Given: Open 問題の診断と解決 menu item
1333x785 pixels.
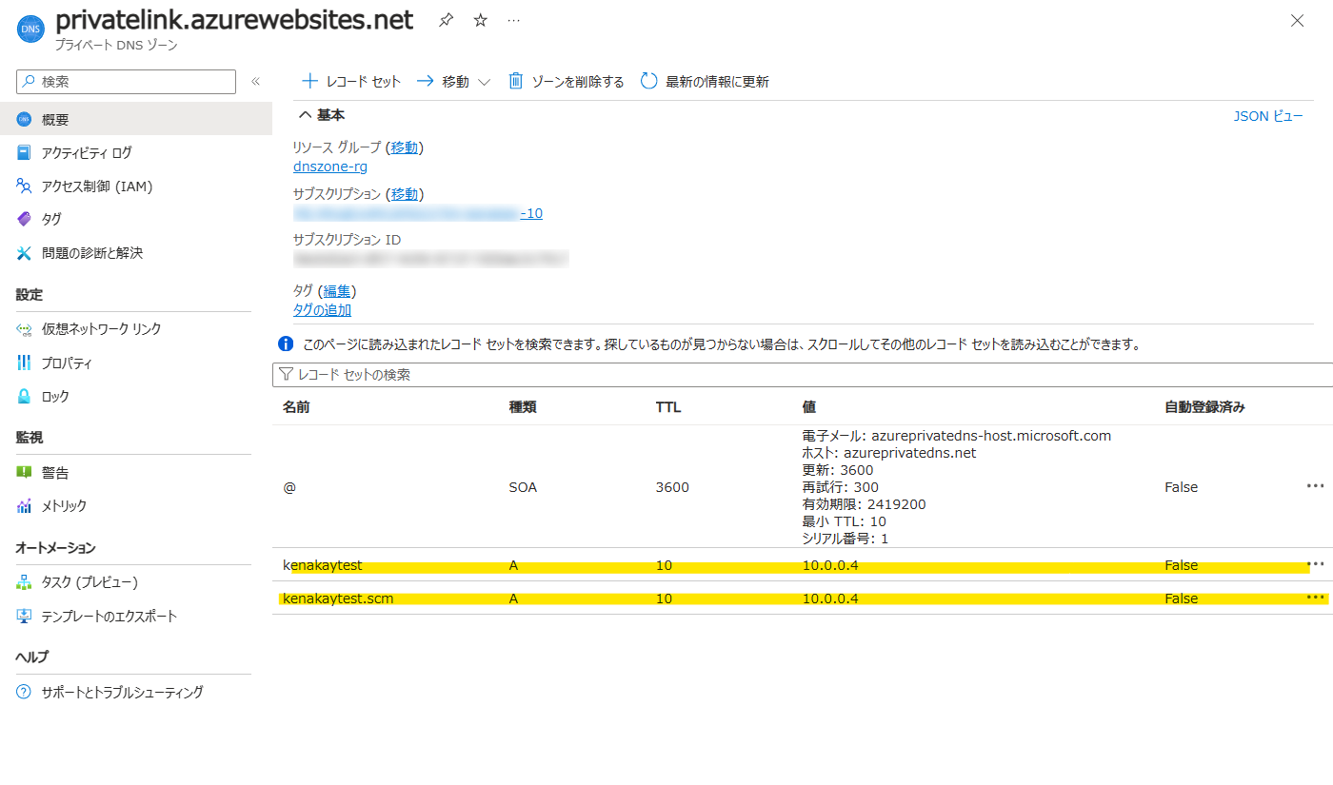Looking at the screenshot, I should [135, 253].
